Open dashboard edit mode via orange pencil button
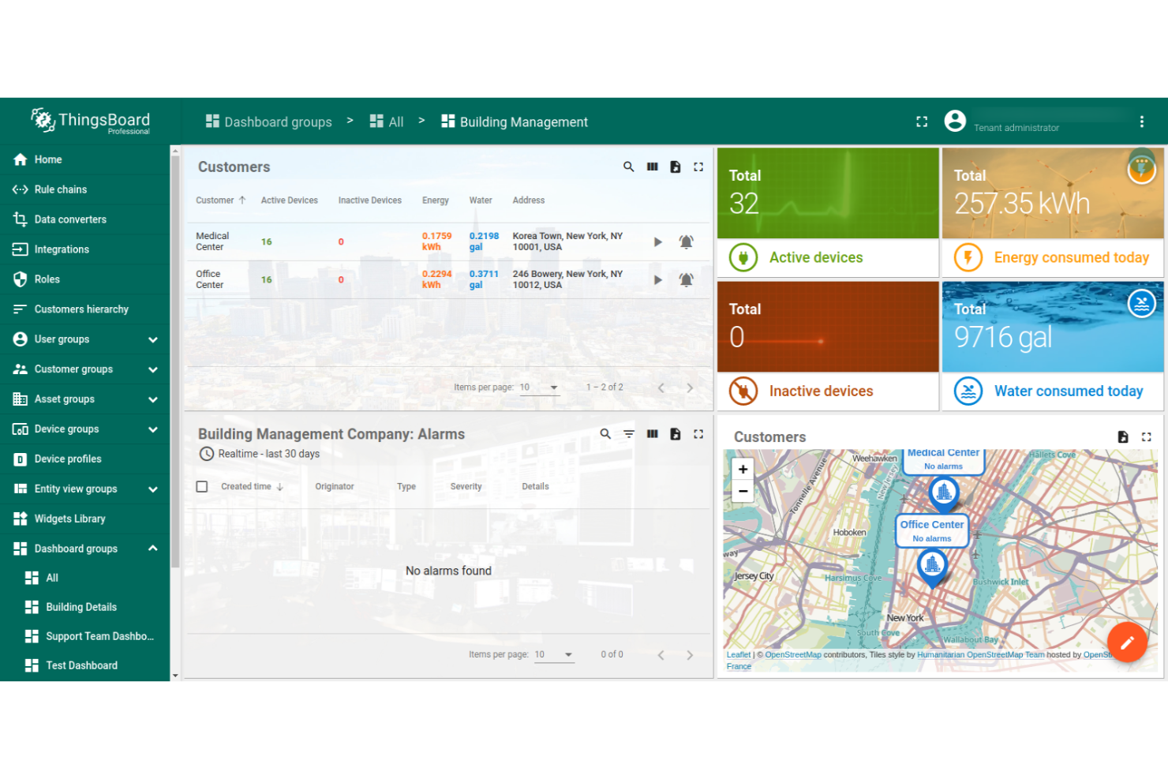 click(x=1127, y=642)
